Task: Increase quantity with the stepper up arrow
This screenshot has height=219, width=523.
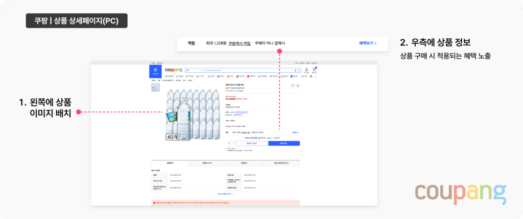Action: [233, 142]
